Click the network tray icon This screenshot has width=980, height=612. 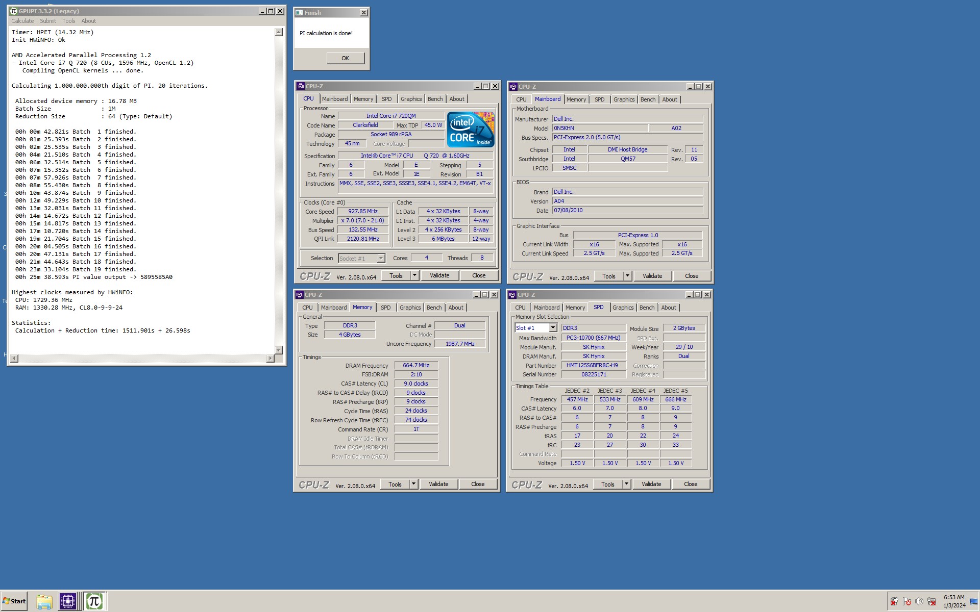(932, 602)
